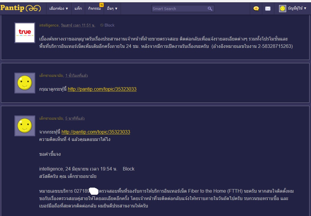Click the 1 ชั่วโมงที่แล้ว timestamp
This screenshot has width=311, height=216.
(x=77, y=76)
